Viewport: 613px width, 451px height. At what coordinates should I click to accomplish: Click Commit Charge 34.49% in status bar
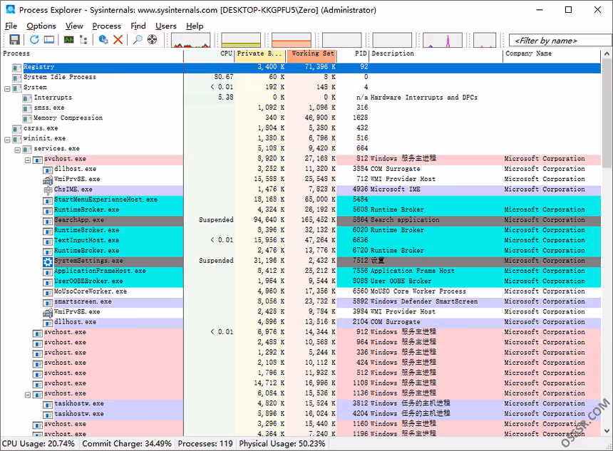click(x=127, y=444)
